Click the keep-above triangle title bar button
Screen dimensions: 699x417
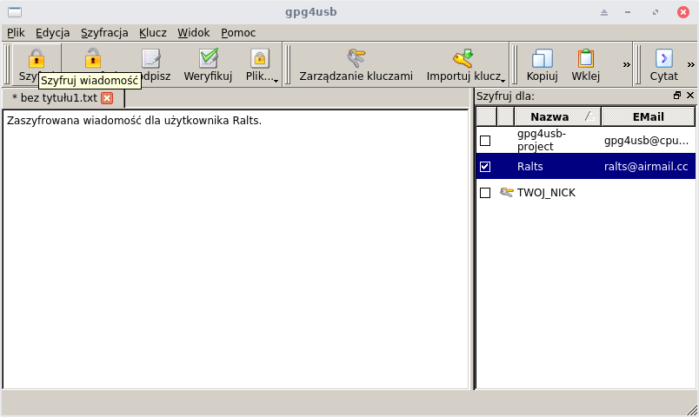[604, 12]
